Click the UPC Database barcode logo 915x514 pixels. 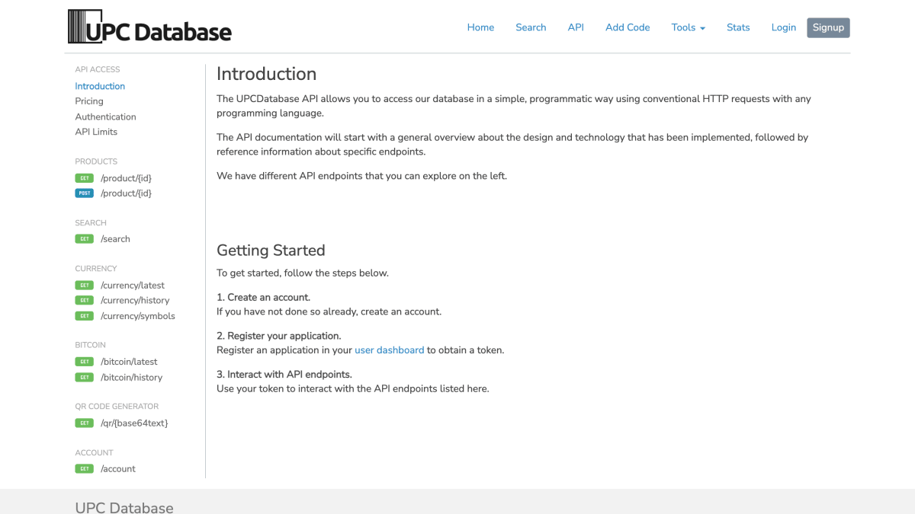pyautogui.click(x=149, y=27)
